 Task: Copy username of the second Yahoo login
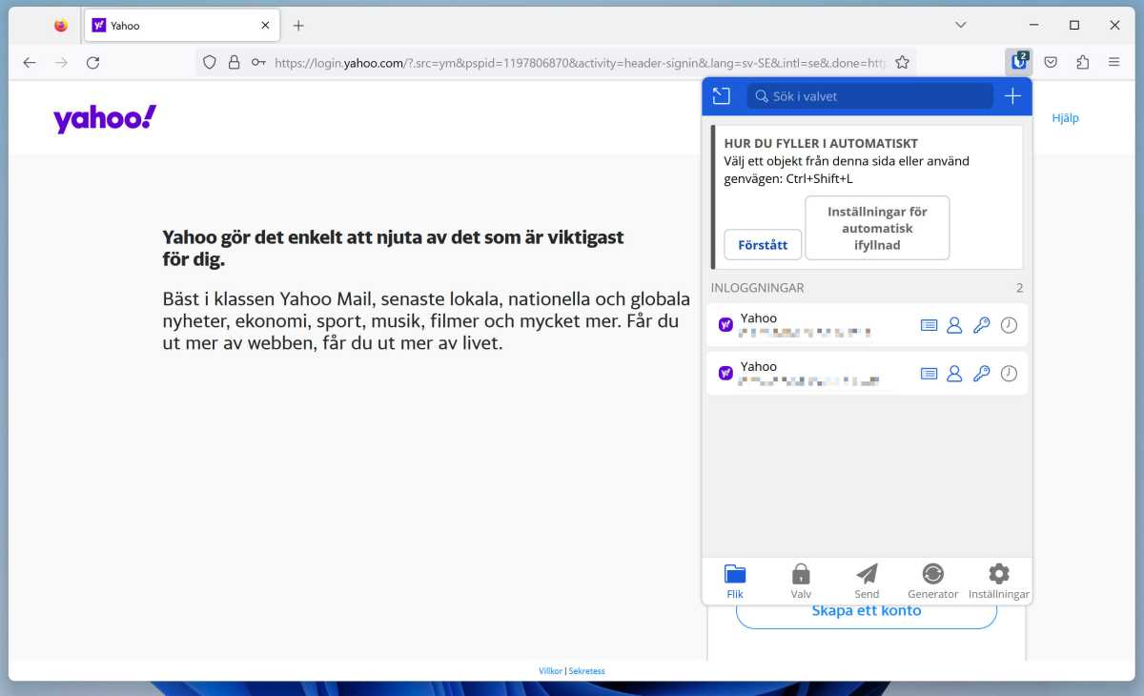[x=954, y=374]
